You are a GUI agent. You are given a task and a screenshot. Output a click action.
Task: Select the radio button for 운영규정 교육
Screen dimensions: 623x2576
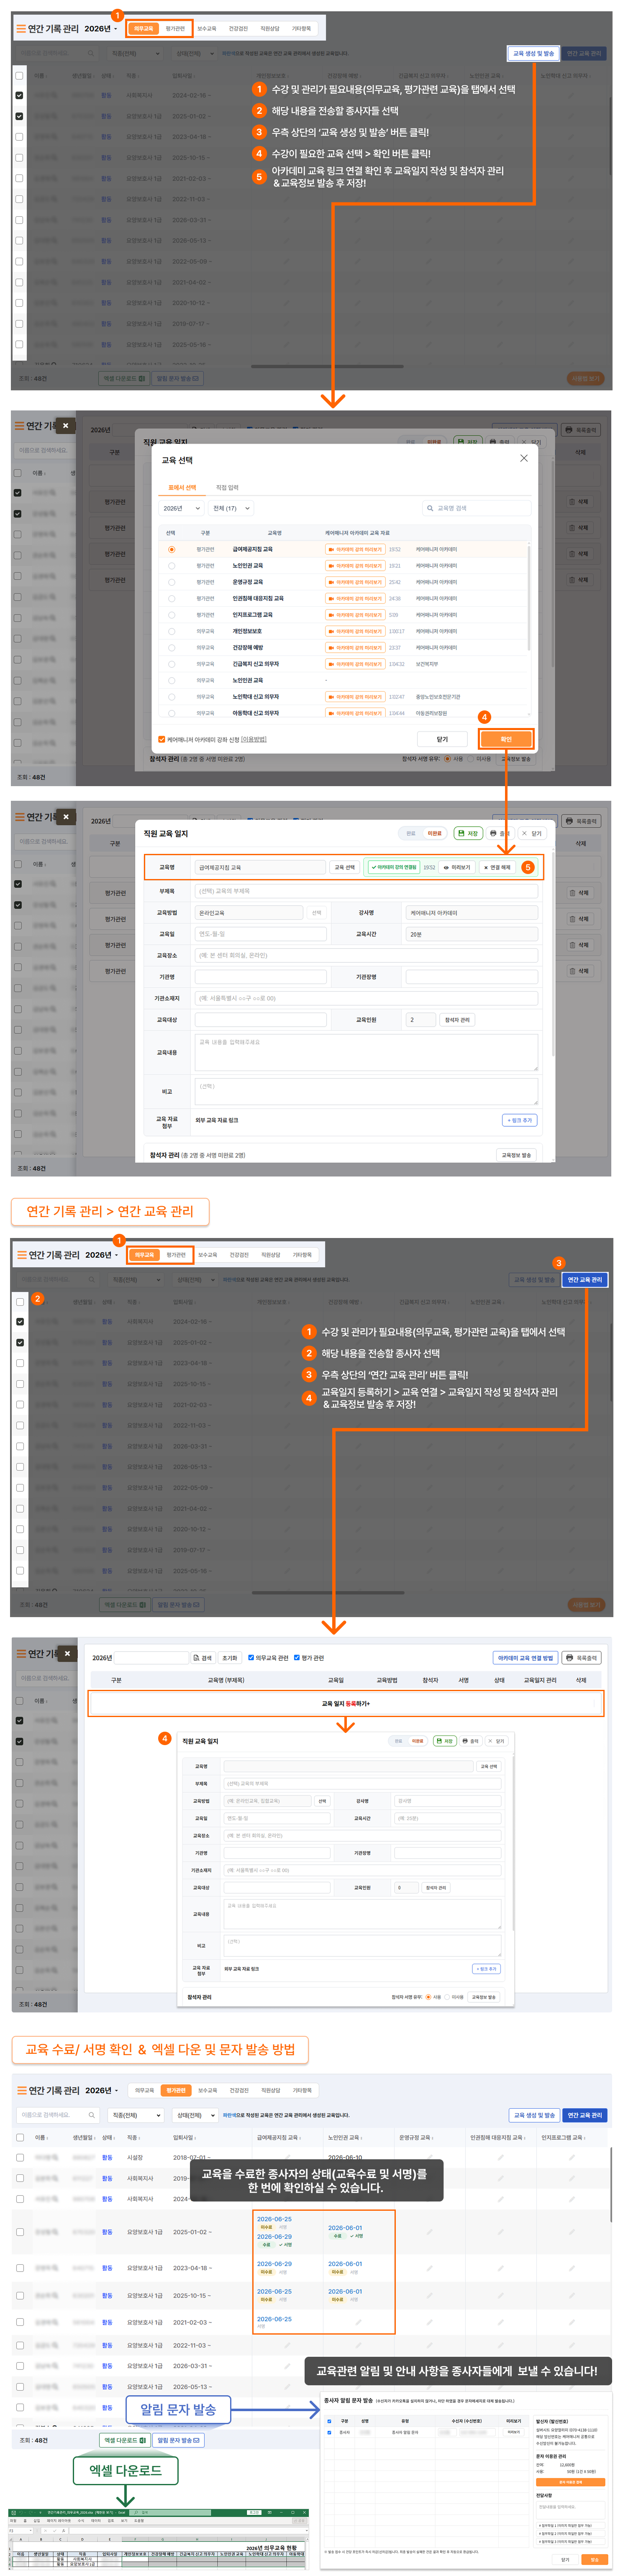click(x=171, y=582)
